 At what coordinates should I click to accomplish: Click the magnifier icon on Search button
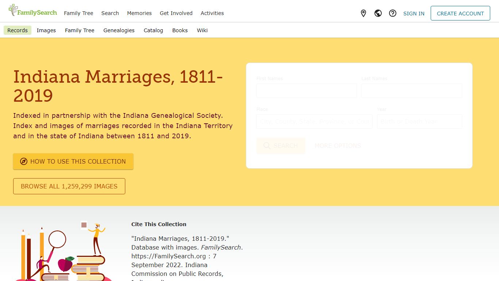click(x=267, y=146)
